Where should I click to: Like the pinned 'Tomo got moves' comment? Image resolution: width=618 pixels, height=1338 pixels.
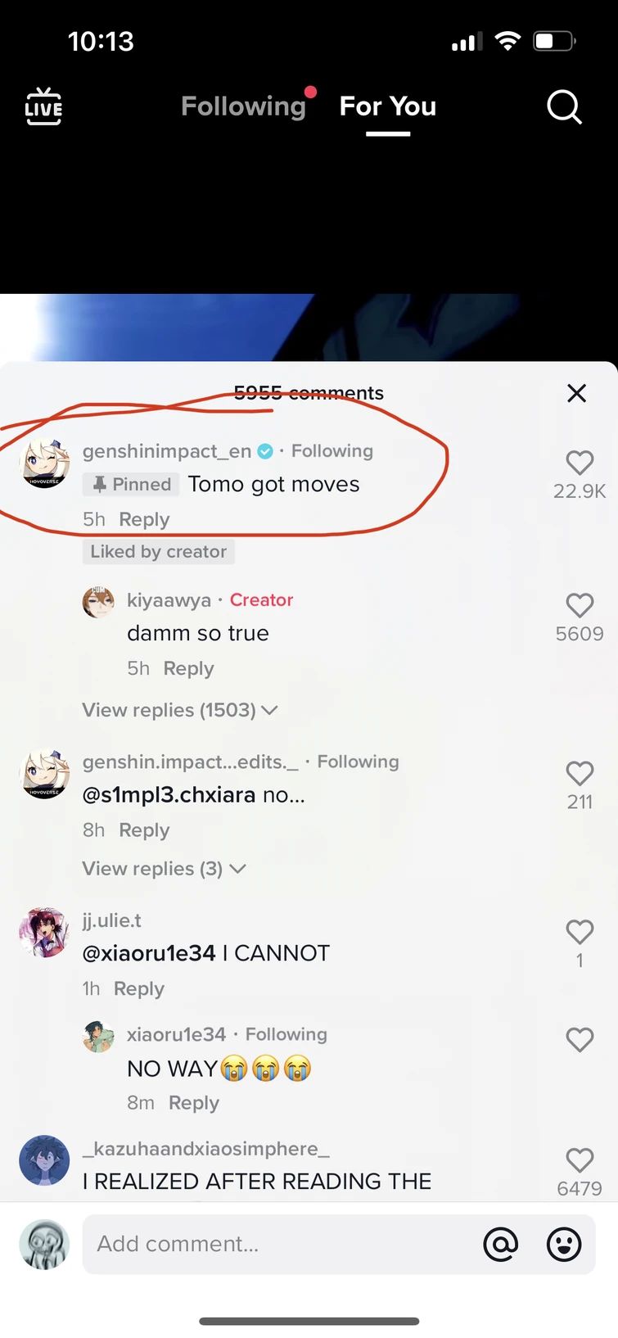point(580,463)
